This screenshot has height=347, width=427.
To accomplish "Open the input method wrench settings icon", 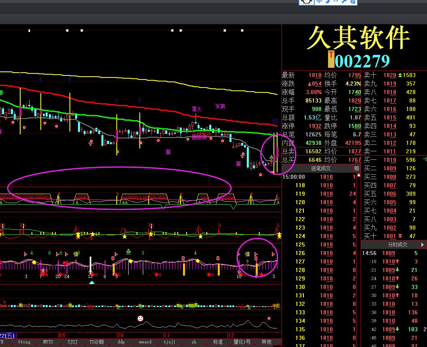I will pos(344,1).
